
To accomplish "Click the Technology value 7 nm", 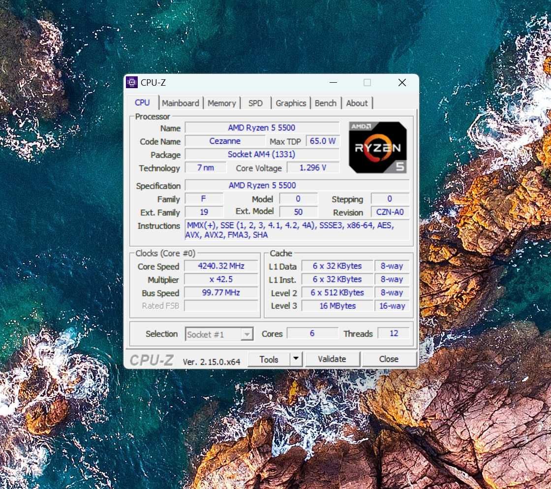I will click(206, 167).
